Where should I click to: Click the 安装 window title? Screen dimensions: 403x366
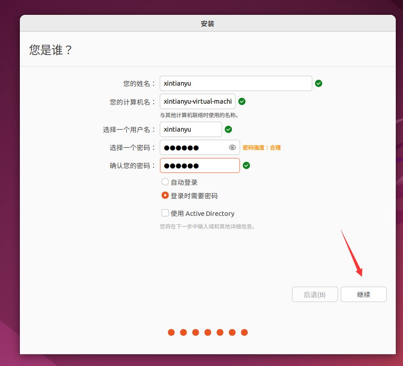pyautogui.click(x=208, y=23)
